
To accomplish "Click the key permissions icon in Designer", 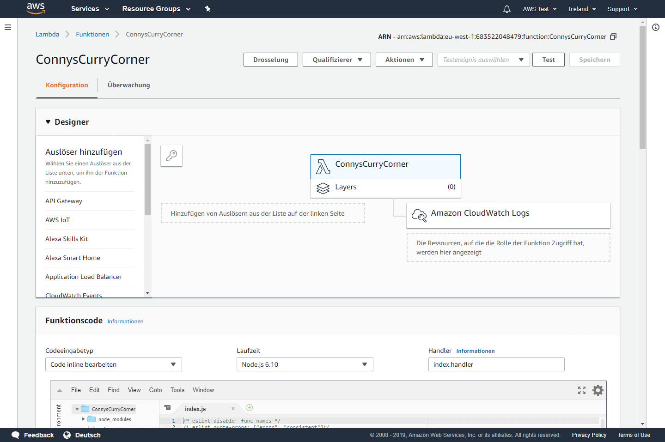I will click(171, 156).
